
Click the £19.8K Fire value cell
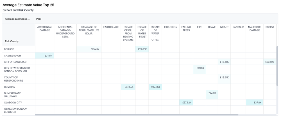tap(200, 68)
